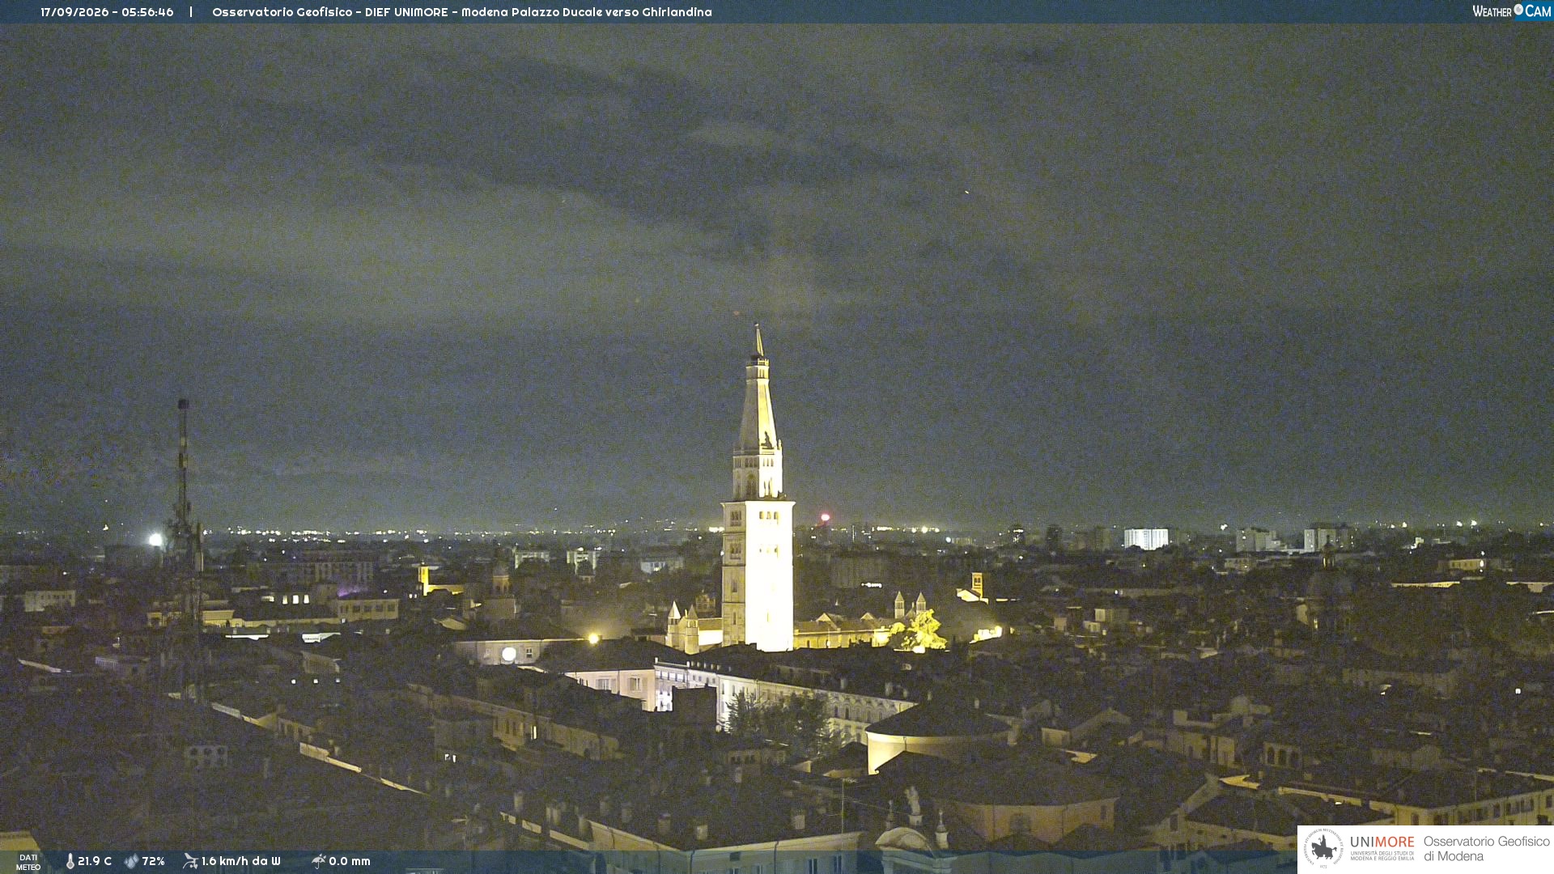
Task: Click the UNIMORE round seal emblem
Action: 1323,849
